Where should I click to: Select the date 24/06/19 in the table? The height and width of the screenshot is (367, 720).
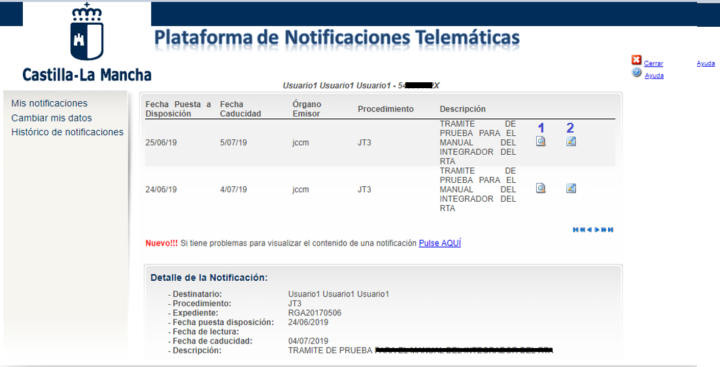pyautogui.click(x=161, y=189)
